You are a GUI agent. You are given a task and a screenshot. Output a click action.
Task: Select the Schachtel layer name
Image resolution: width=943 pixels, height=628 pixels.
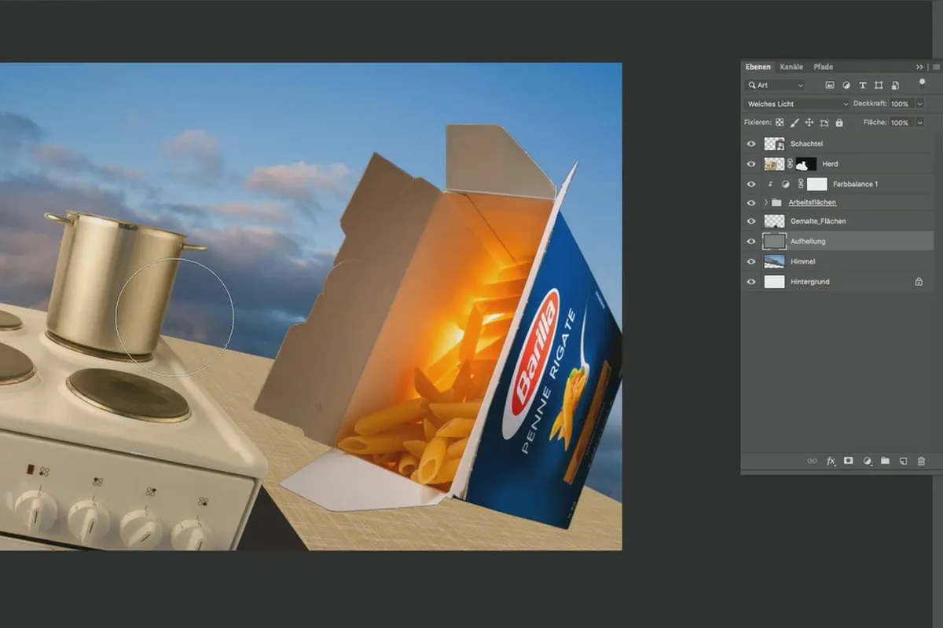coord(807,144)
